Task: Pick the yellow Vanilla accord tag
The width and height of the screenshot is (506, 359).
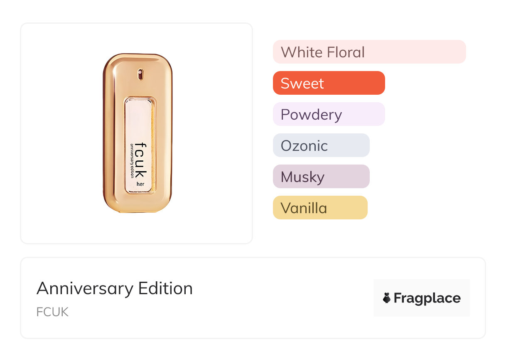Action: (320, 208)
